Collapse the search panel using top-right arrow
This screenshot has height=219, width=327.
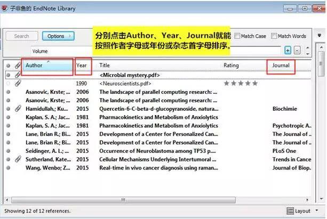(319, 35)
